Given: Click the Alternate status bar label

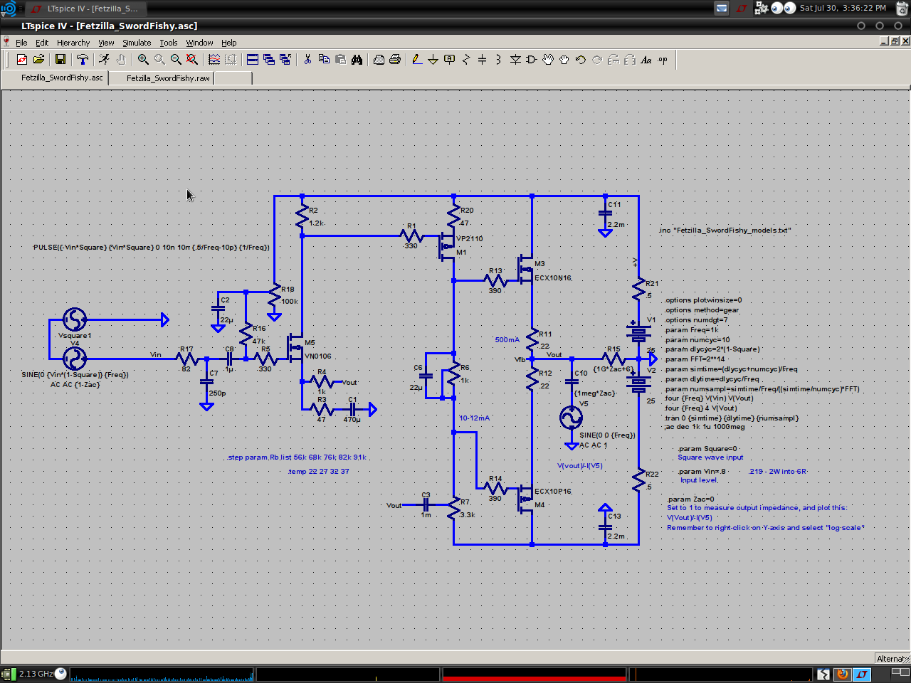Looking at the screenshot, I should (x=892, y=659).
